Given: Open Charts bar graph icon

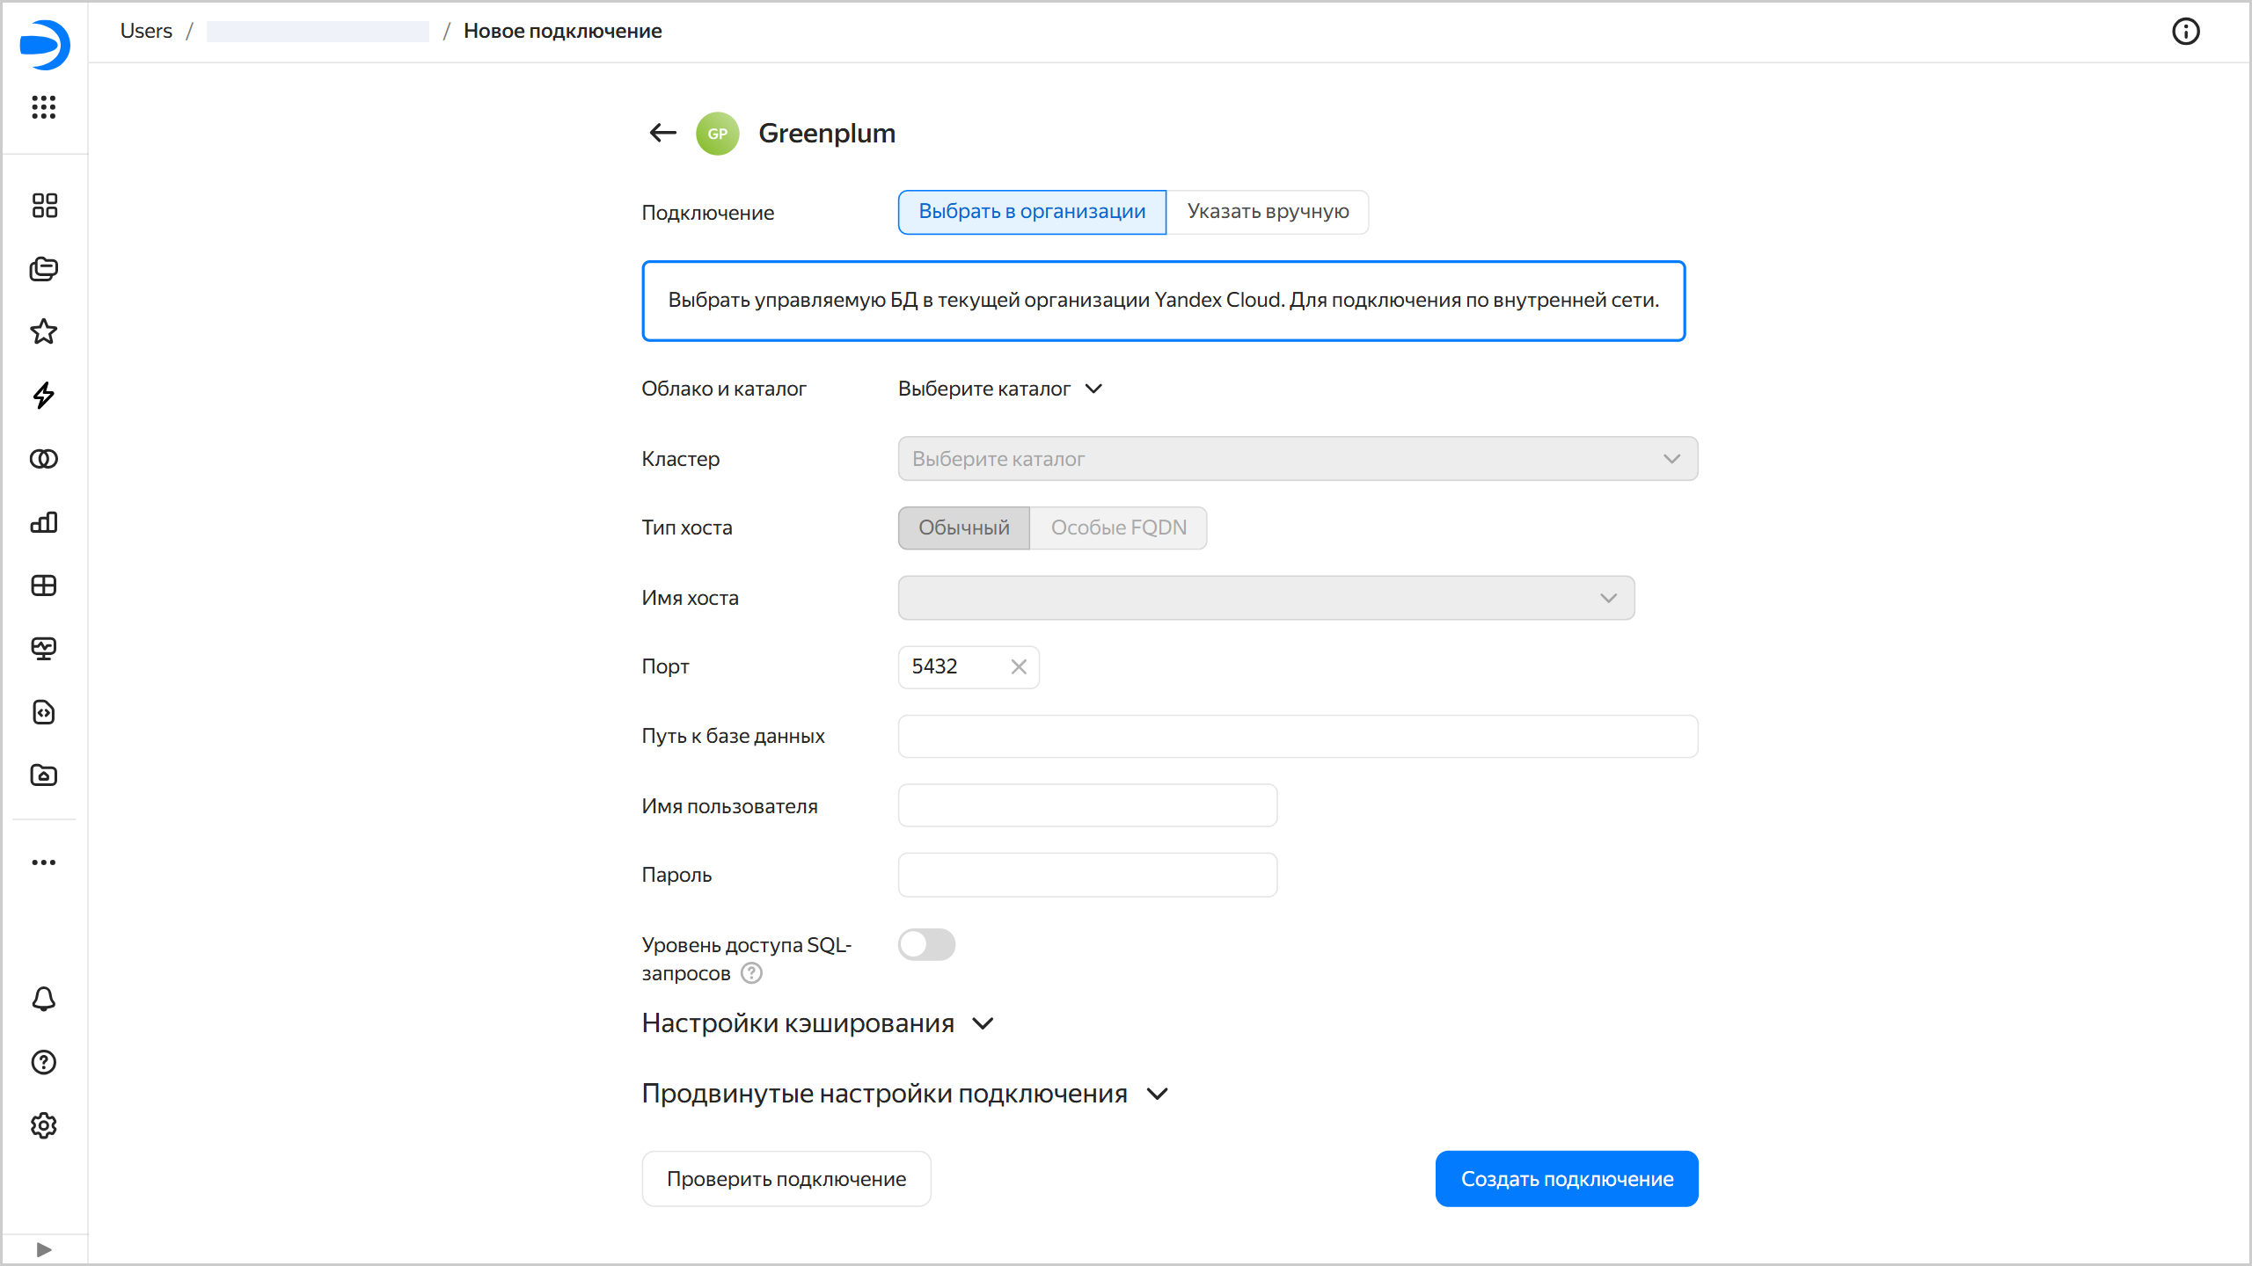Looking at the screenshot, I should coord(44,522).
